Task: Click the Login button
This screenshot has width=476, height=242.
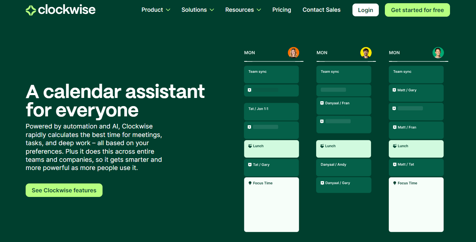Action: 366,10
